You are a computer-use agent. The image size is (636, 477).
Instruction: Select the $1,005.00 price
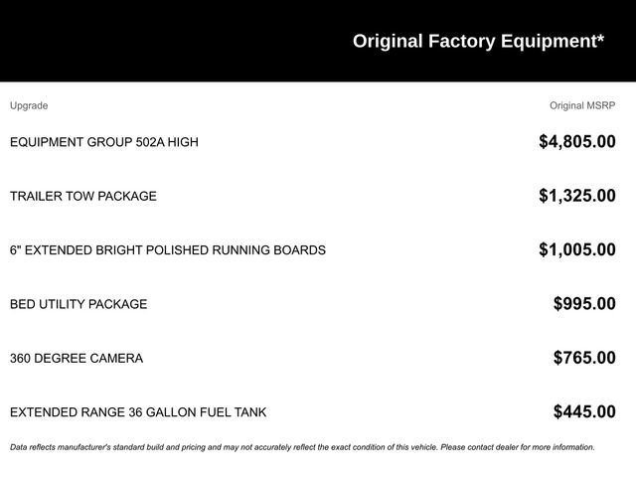[x=577, y=249]
